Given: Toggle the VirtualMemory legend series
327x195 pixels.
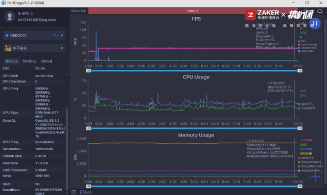Looking at the screenshot, I should click(x=310, y=166).
